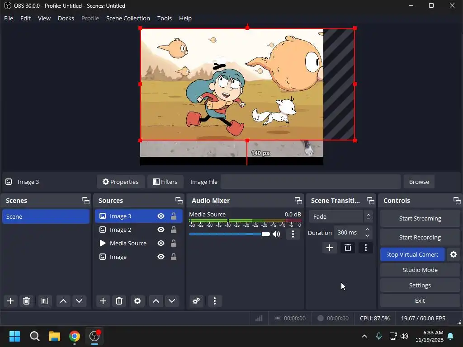
Task: Move scene up arrow in Scenes dock
Action: click(x=63, y=301)
